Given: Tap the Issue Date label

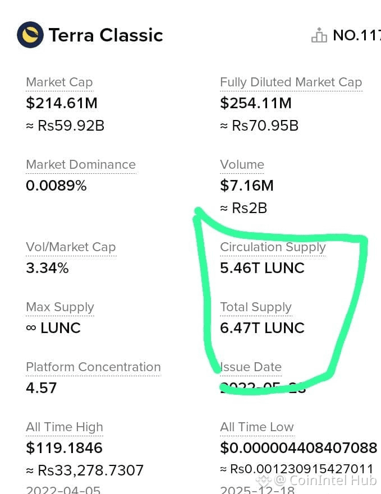Looking at the screenshot, I should click(x=251, y=367).
